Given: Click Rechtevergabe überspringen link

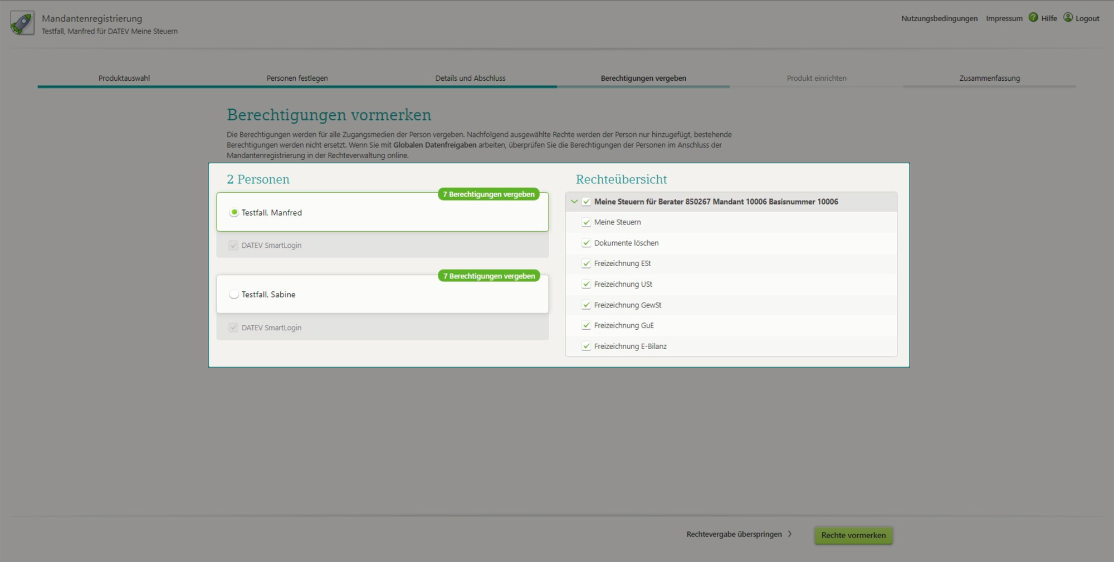Looking at the screenshot, I should point(734,535).
